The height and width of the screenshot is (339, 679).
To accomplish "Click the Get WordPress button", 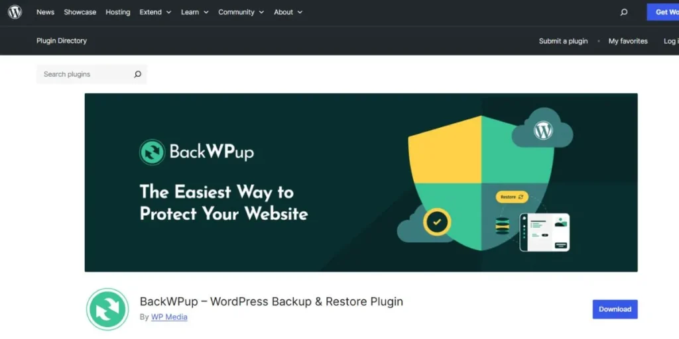I will tap(663, 12).
